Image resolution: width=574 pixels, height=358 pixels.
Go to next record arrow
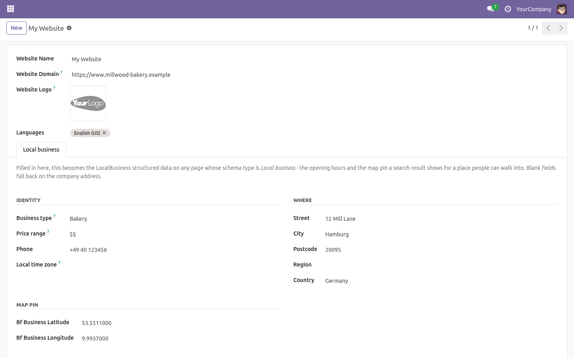(561, 28)
